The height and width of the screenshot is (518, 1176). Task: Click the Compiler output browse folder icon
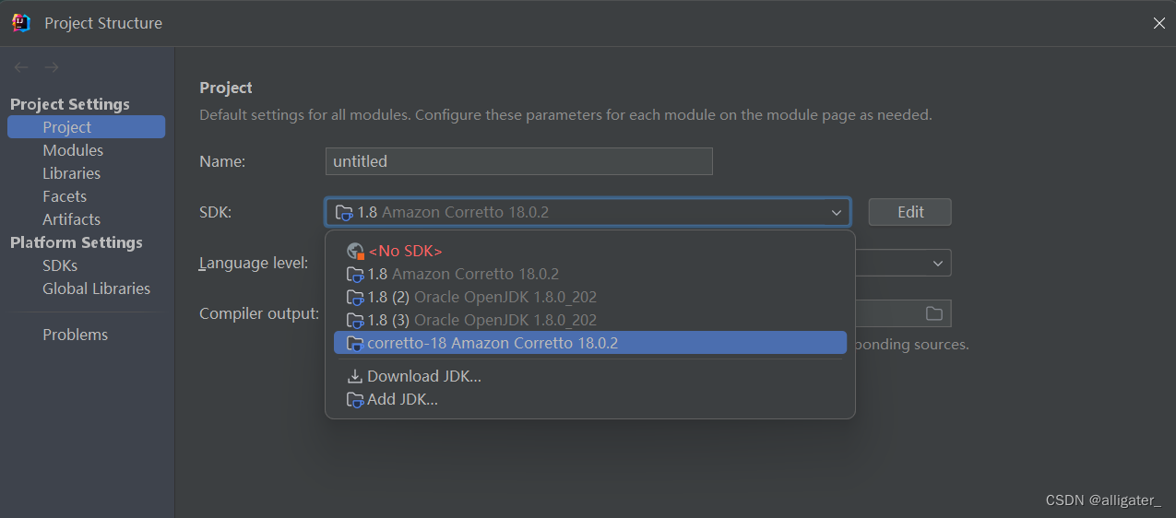(934, 313)
